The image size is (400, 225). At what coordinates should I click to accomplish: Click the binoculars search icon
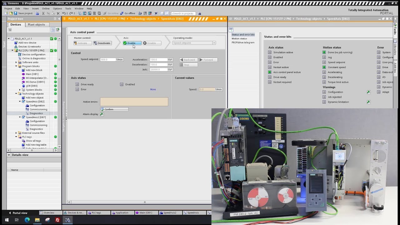point(200,13)
